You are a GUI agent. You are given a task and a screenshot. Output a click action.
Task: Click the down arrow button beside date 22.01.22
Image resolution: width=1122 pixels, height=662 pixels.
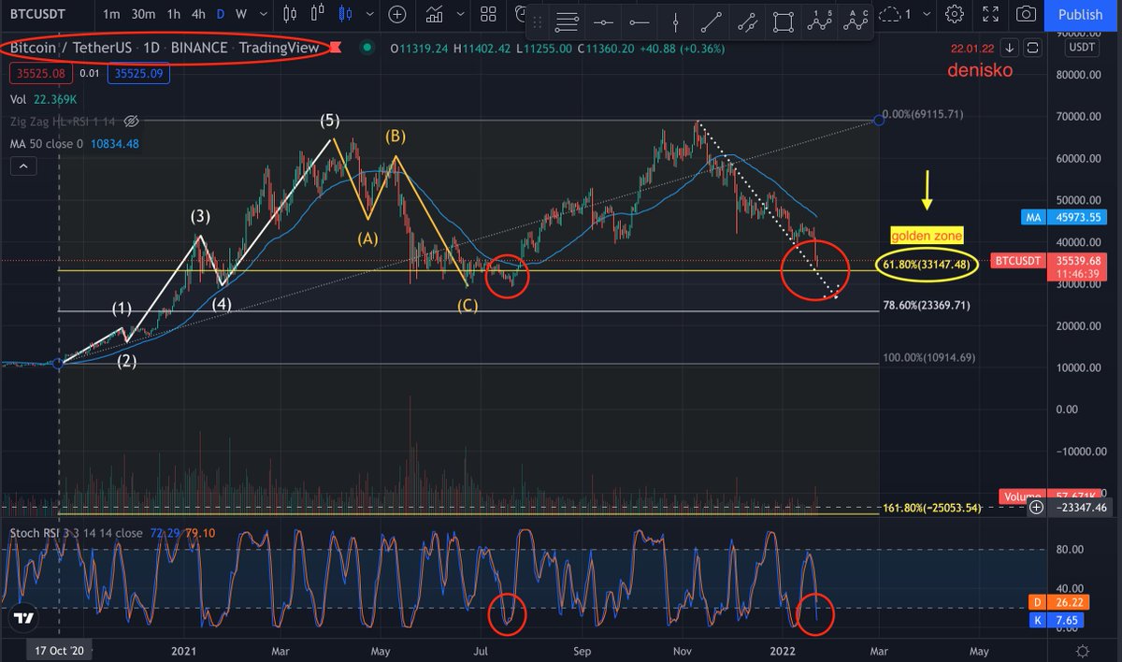(x=1010, y=48)
